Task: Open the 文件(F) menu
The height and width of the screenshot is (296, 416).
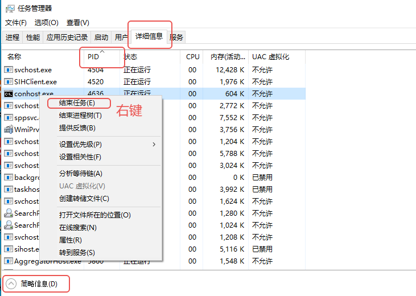Action: click(16, 23)
